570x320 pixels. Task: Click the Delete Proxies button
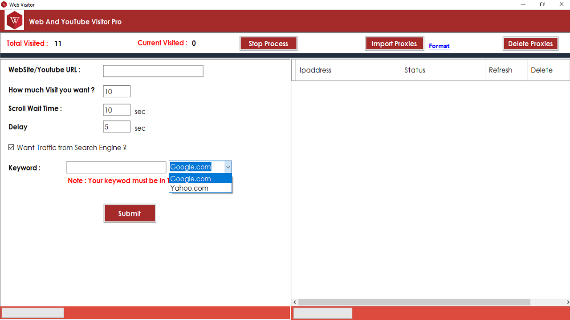530,44
